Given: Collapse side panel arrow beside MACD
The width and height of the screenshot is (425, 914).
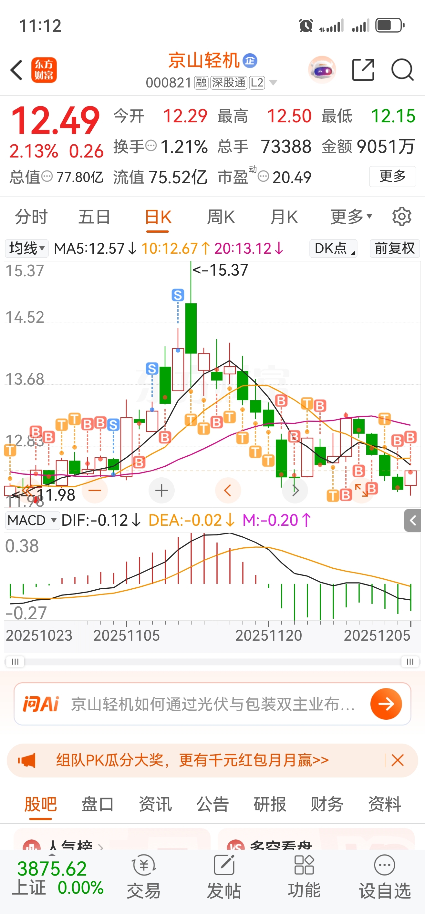Looking at the screenshot, I should [x=413, y=521].
